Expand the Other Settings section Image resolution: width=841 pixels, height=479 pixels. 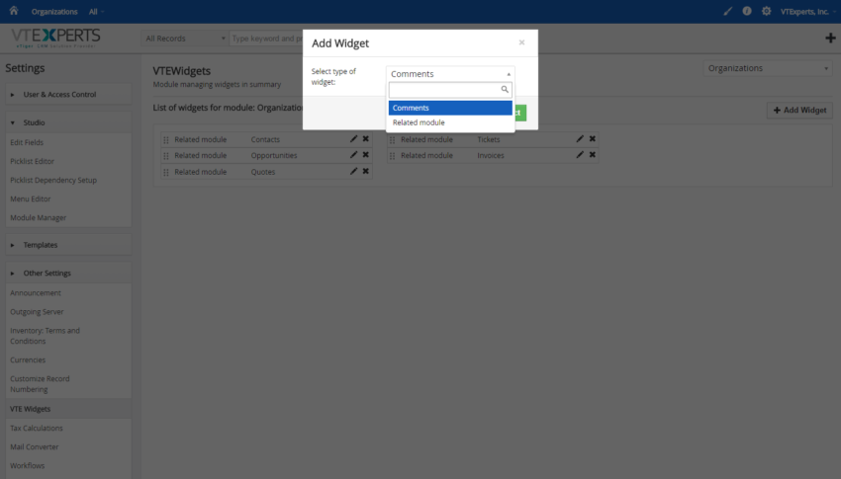click(68, 273)
